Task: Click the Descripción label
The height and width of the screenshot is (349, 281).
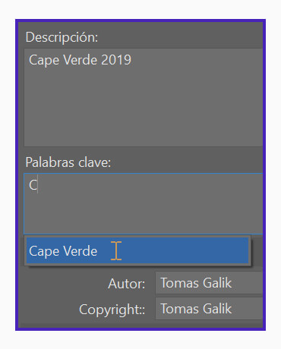Action: [62, 37]
